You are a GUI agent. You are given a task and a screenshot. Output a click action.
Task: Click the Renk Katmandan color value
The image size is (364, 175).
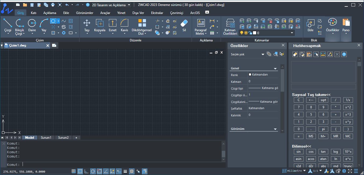[x=263, y=75]
